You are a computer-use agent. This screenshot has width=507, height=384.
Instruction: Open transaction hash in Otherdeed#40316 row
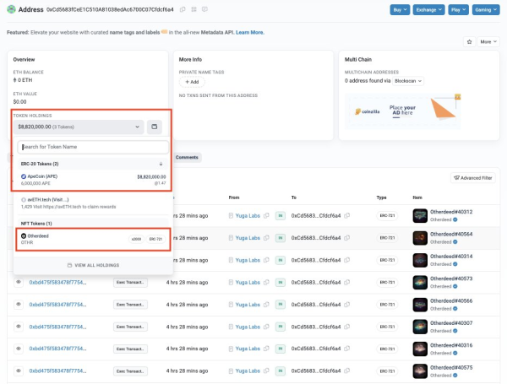point(57,349)
